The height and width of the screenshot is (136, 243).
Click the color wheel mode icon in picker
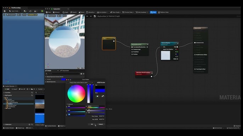pyautogui.click(x=97, y=96)
